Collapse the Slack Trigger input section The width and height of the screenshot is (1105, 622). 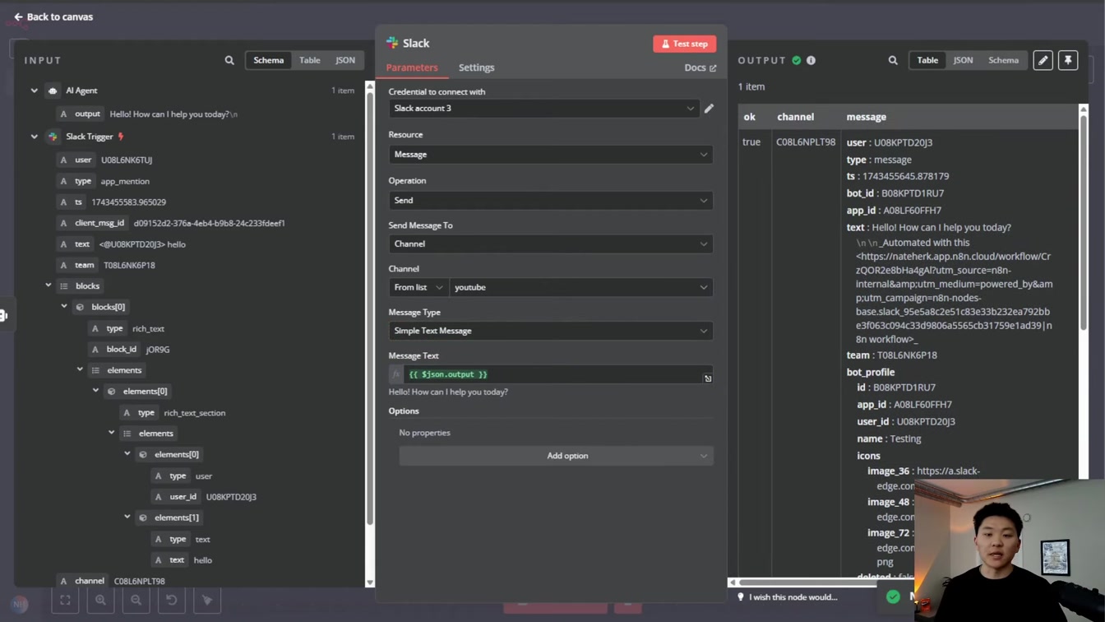[35, 137]
